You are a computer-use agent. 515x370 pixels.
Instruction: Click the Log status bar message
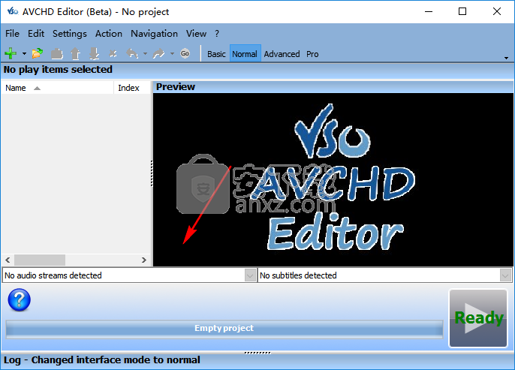[x=102, y=360]
